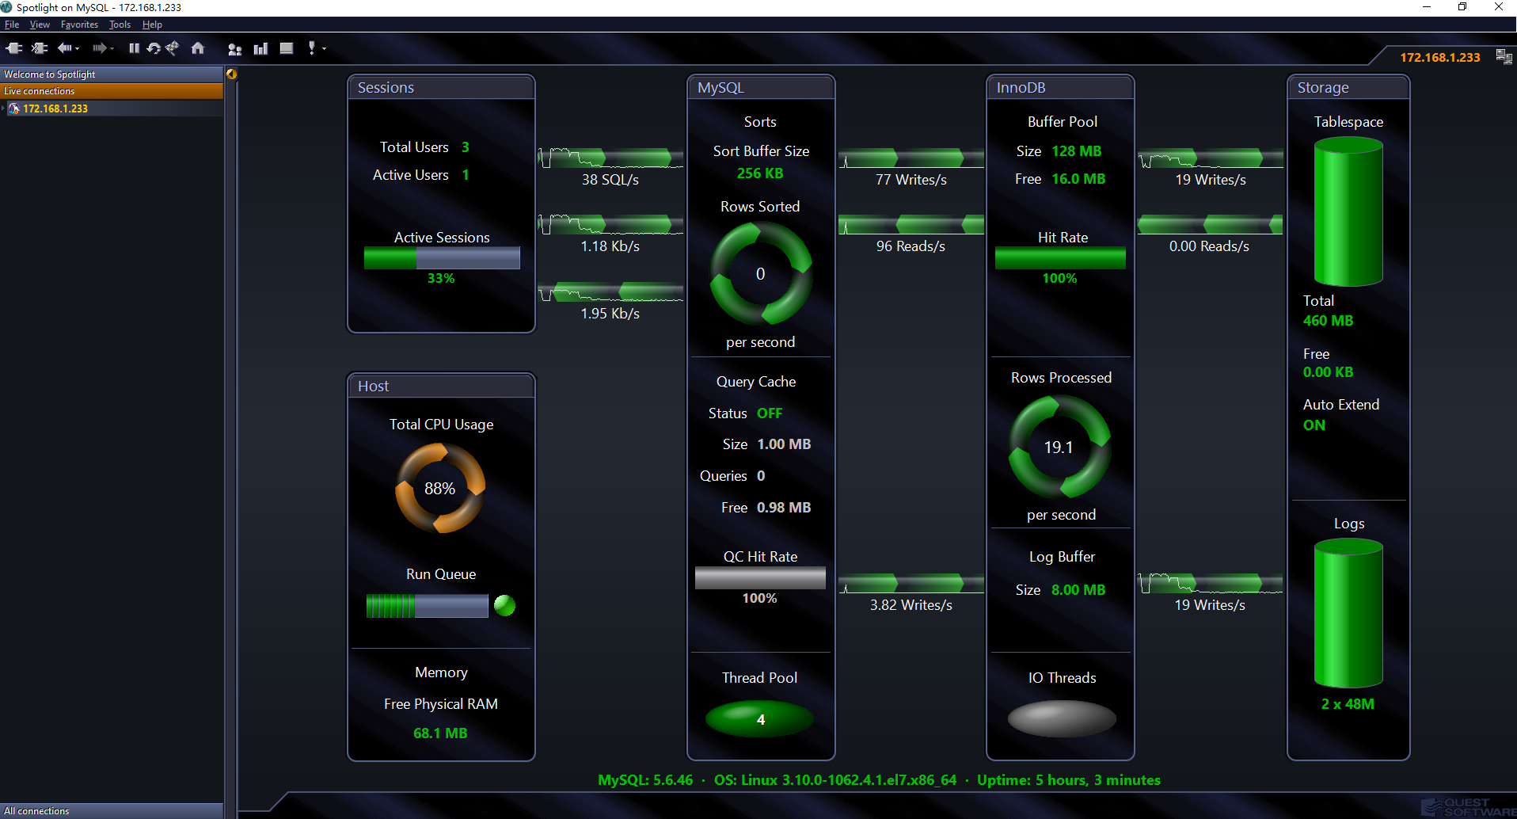Click the checkered flag calibrate icon
The image size is (1517, 819).
click(172, 48)
